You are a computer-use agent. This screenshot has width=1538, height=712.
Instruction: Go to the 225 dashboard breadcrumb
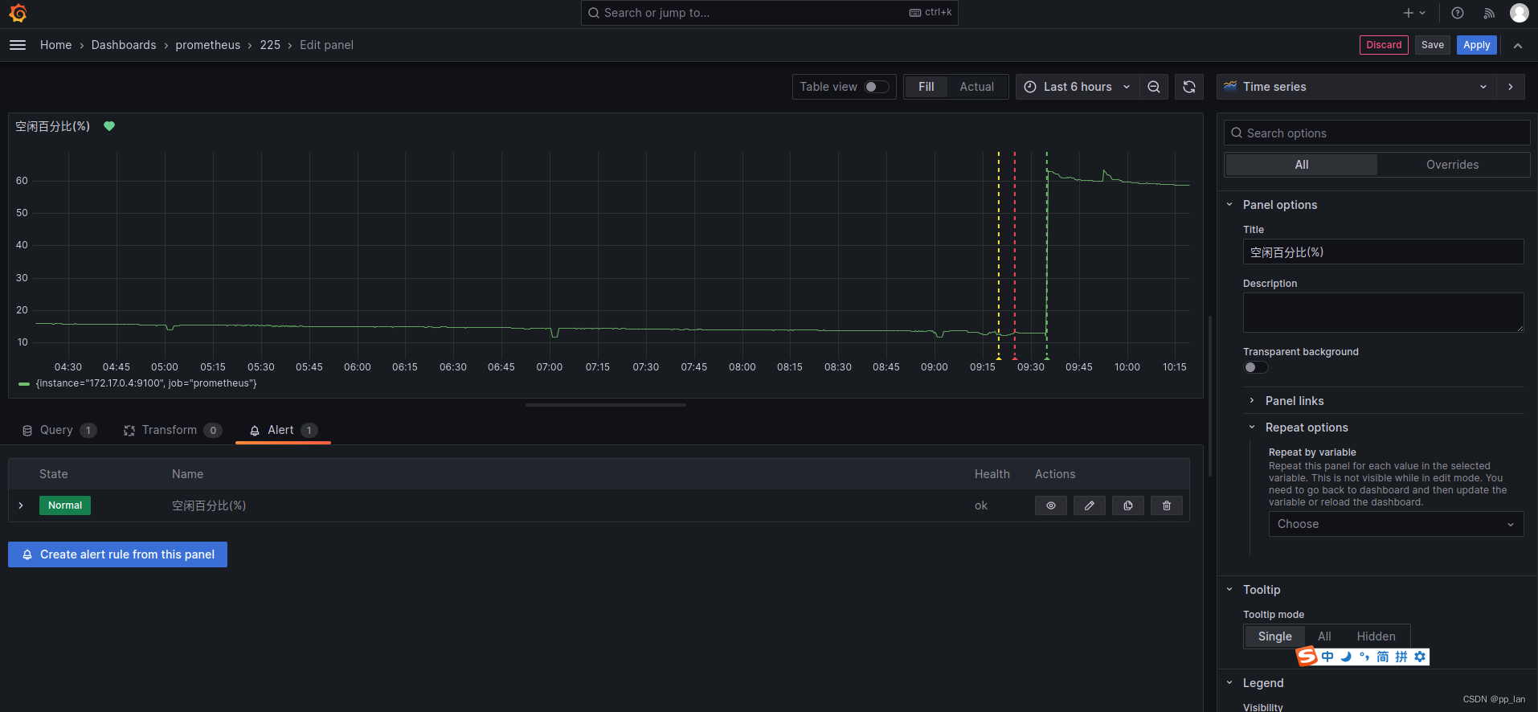click(x=270, y=45)
